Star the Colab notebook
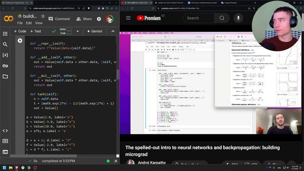The image size is (304, 171). 43,16
